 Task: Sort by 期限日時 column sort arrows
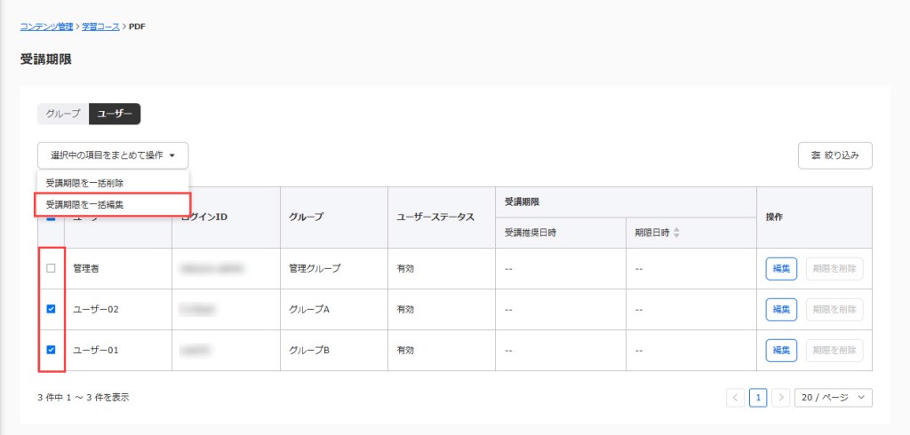(x=677, y=233)
